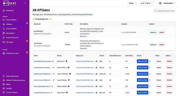This screenshot has height=96, width=179.
Task: Click info circle beside Daniel Kim's Mark as Paid
Action: [150, 61]
